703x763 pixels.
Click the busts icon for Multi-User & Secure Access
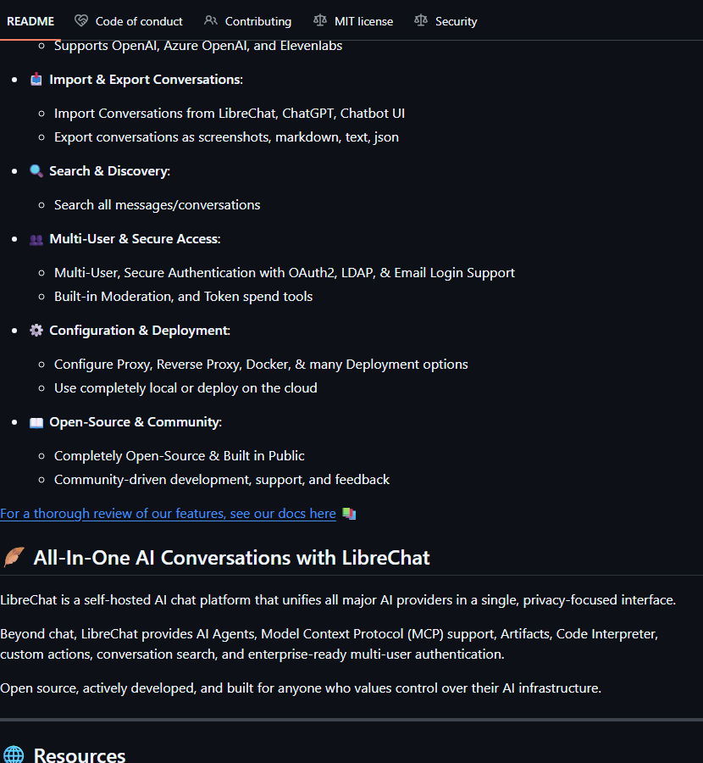pos(36,238)
